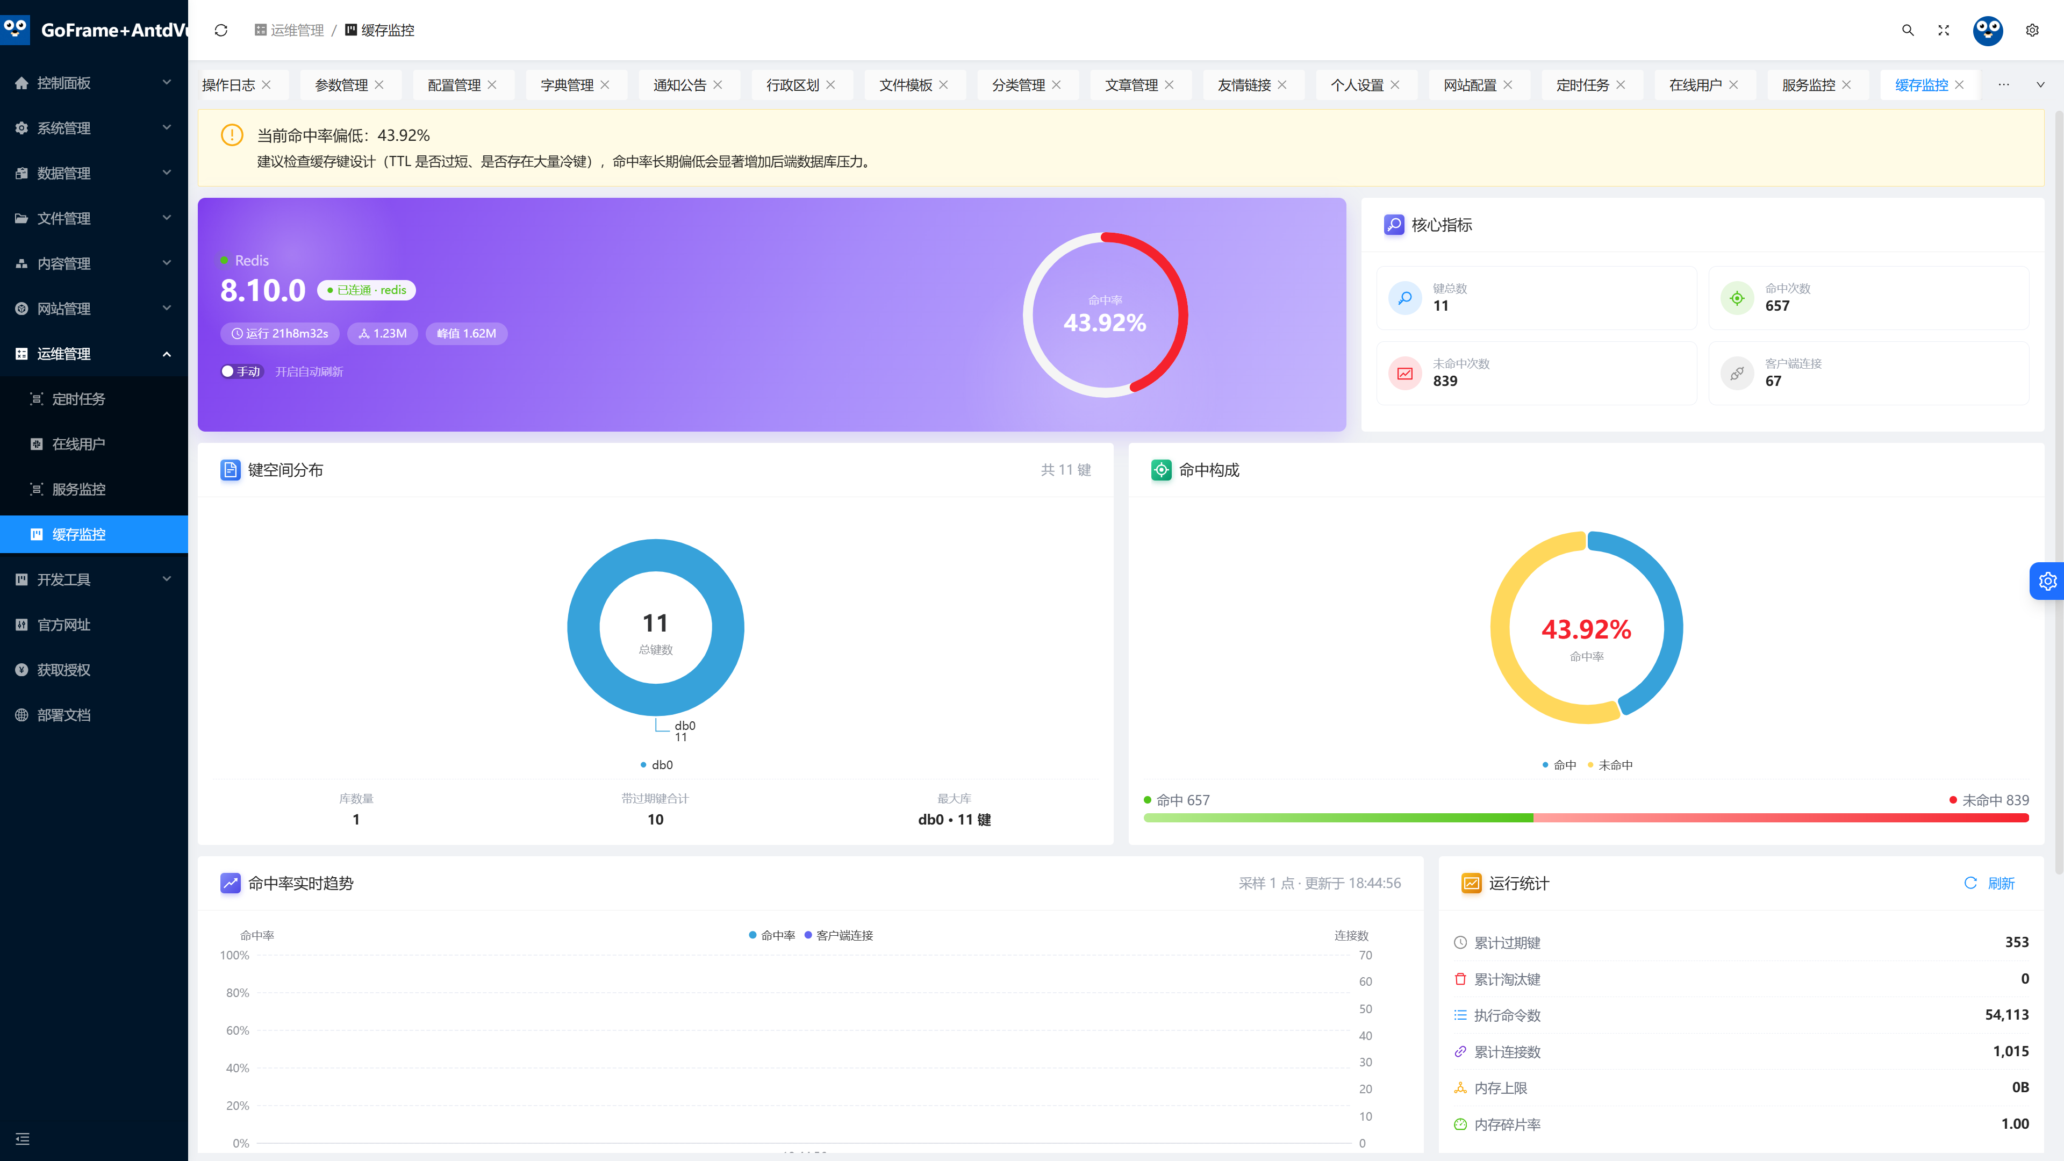Viewport: 2064px width, 1161px height.
Task: Select 在线用户 in the sidebar
Action: (x=94, y=444)
